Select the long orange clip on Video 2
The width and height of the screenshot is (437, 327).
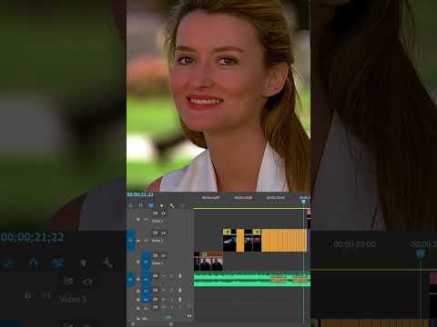point(284,241)
